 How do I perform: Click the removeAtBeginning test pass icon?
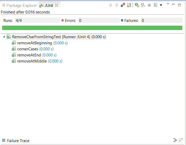14,43
